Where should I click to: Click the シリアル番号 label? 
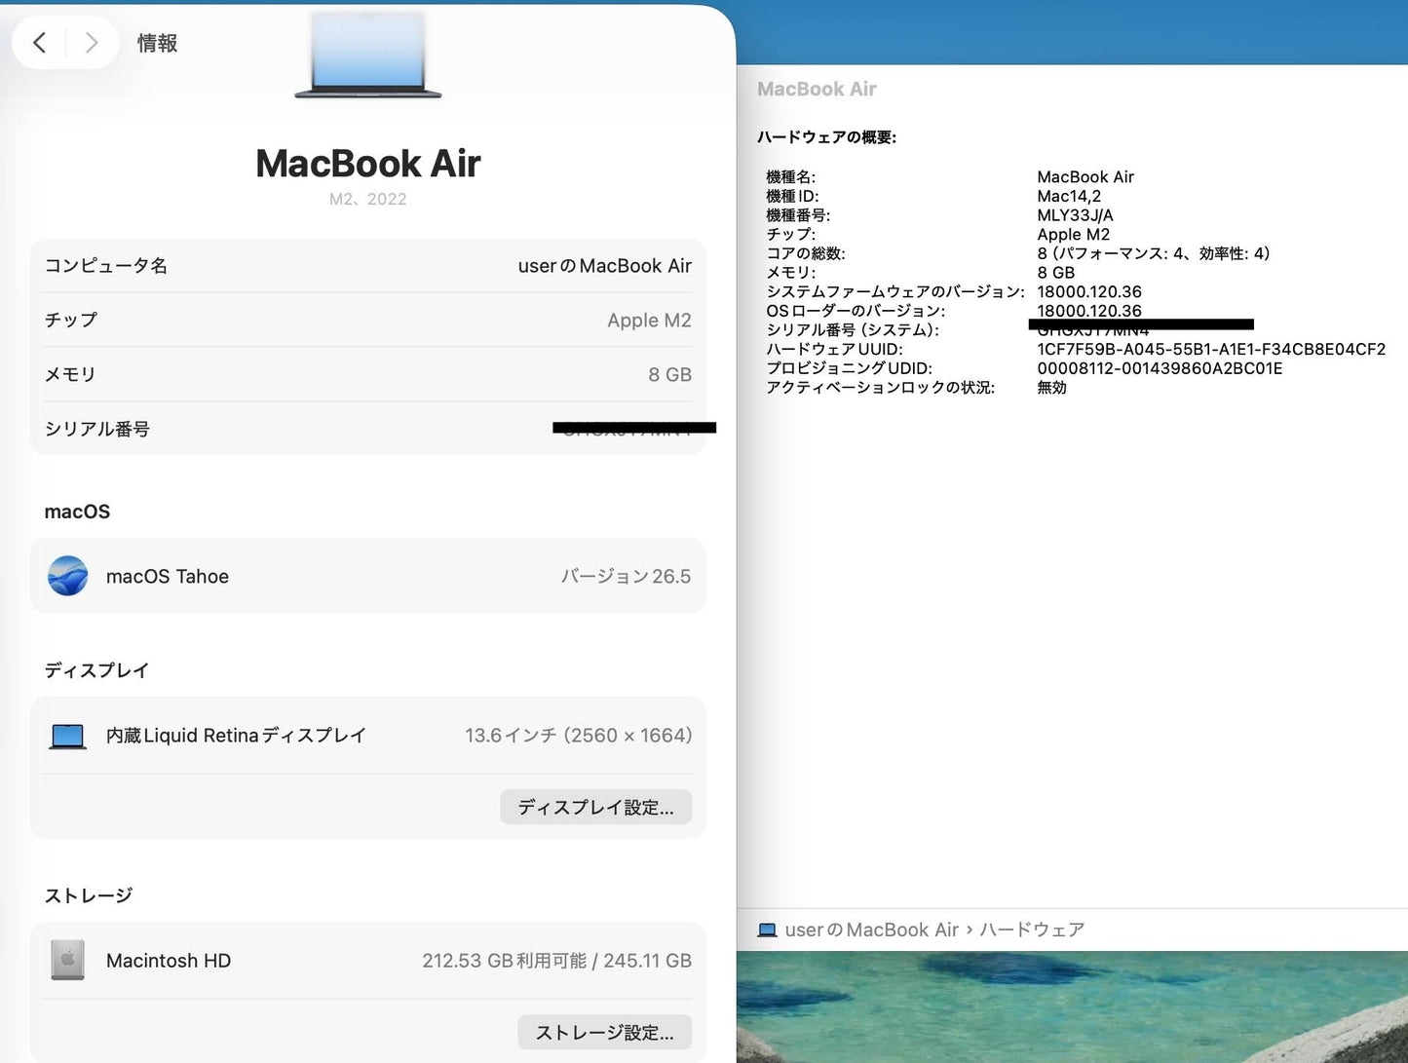click(x=97, y=429)
